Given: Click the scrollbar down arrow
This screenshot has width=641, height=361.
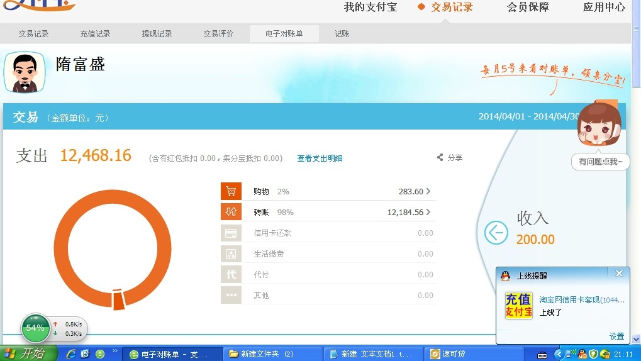Looking at the screenshot, I should tap(636, 339).
